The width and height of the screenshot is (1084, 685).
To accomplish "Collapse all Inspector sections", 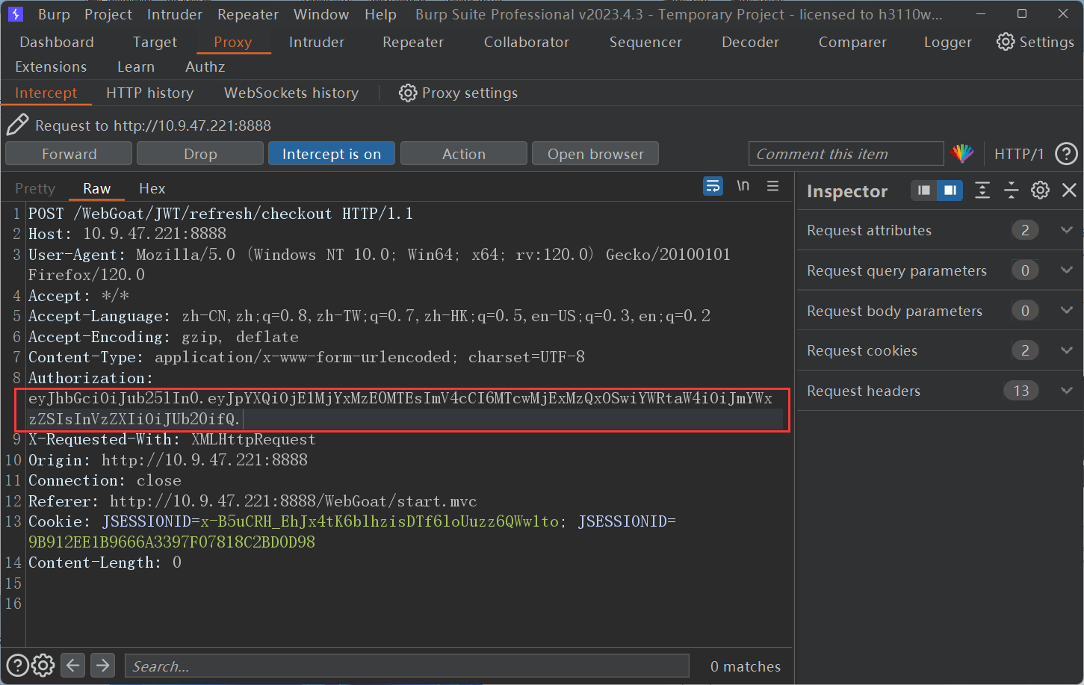I will click(x=1011, y=190).
